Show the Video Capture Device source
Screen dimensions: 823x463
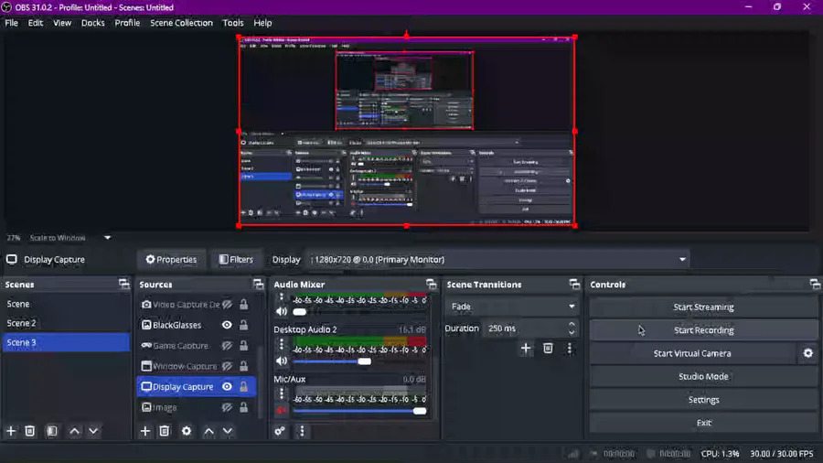pyautogui.click(x=227, y=305)
